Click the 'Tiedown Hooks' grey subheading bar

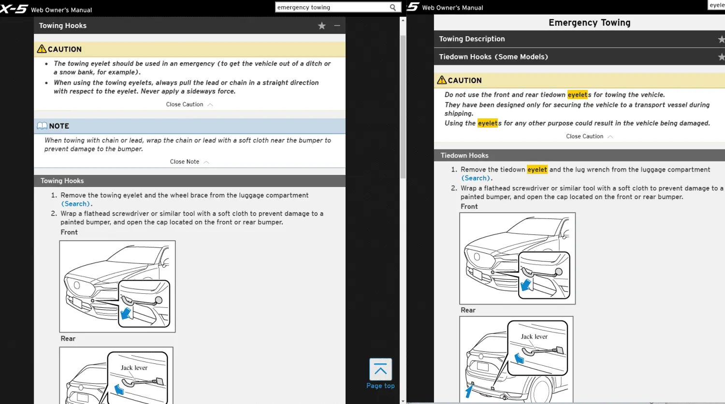(580, 156)
